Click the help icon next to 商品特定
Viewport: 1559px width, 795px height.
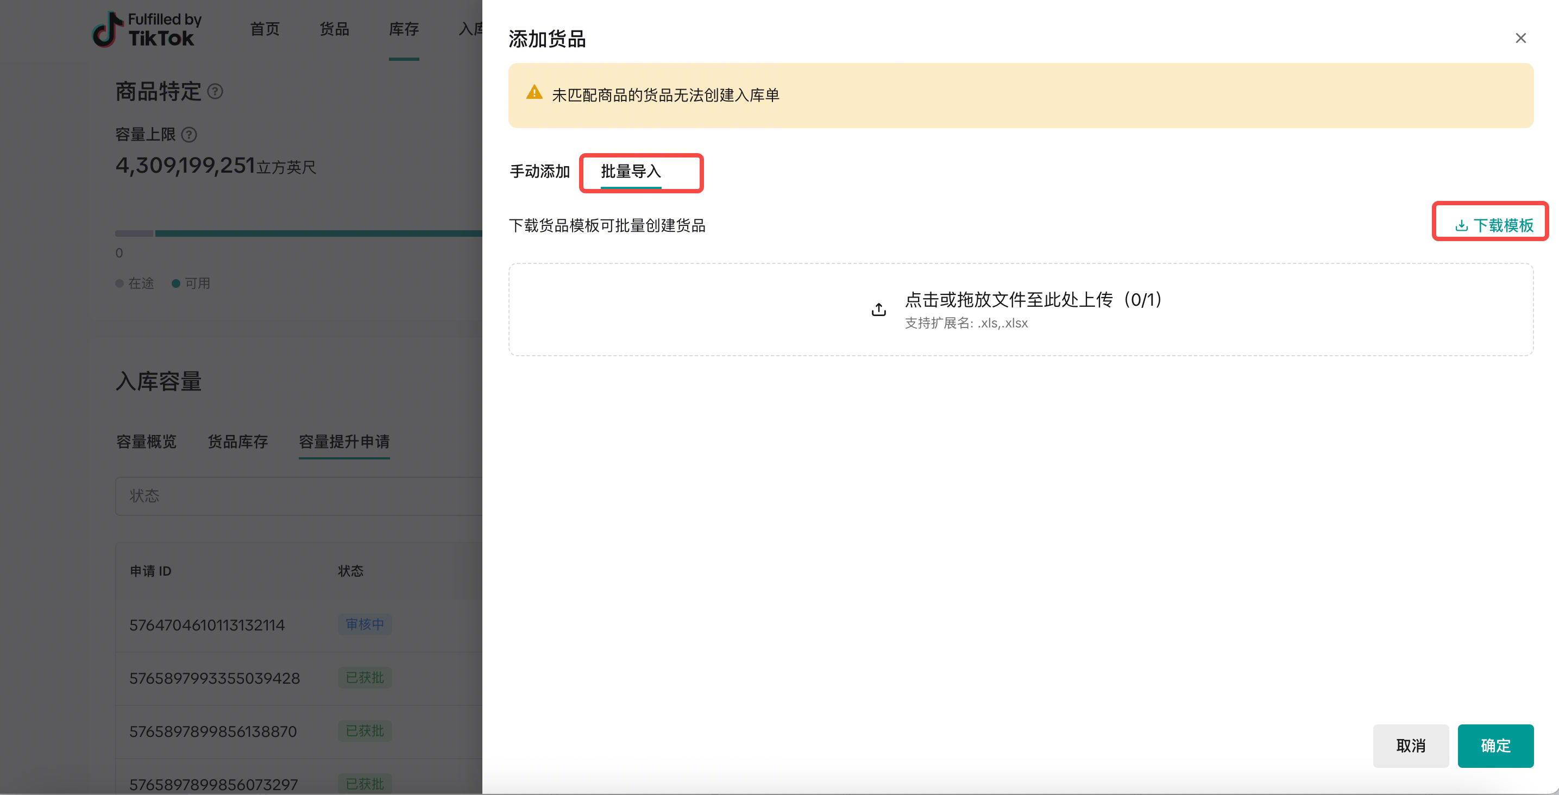click(x=215, y=91)
